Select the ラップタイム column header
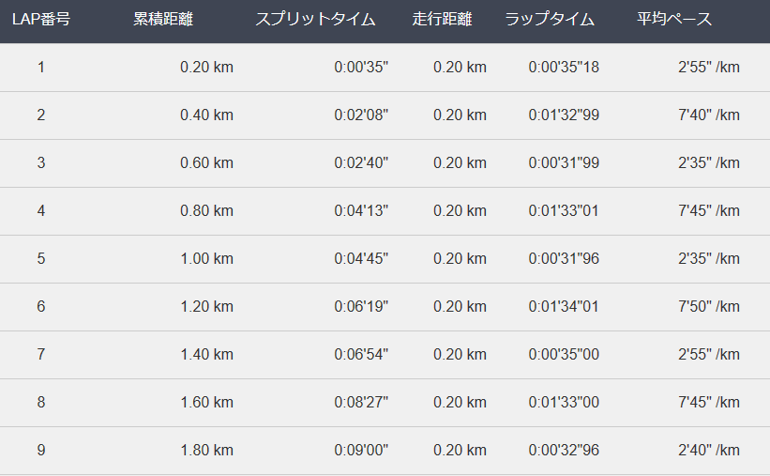The image size is (770, 476). 550,19
